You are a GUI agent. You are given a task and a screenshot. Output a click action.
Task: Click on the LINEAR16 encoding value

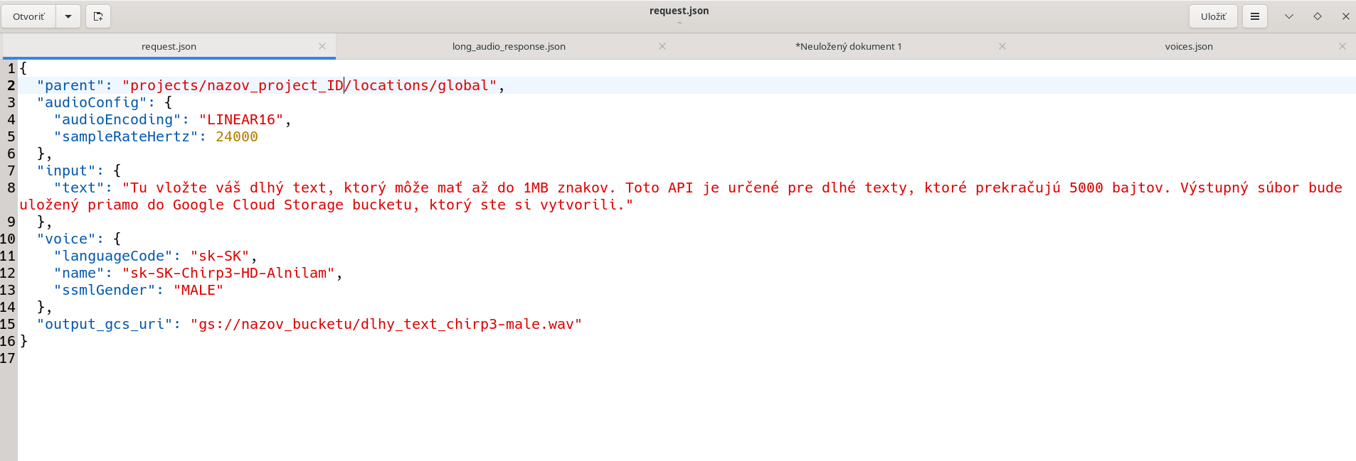point(240,119)
